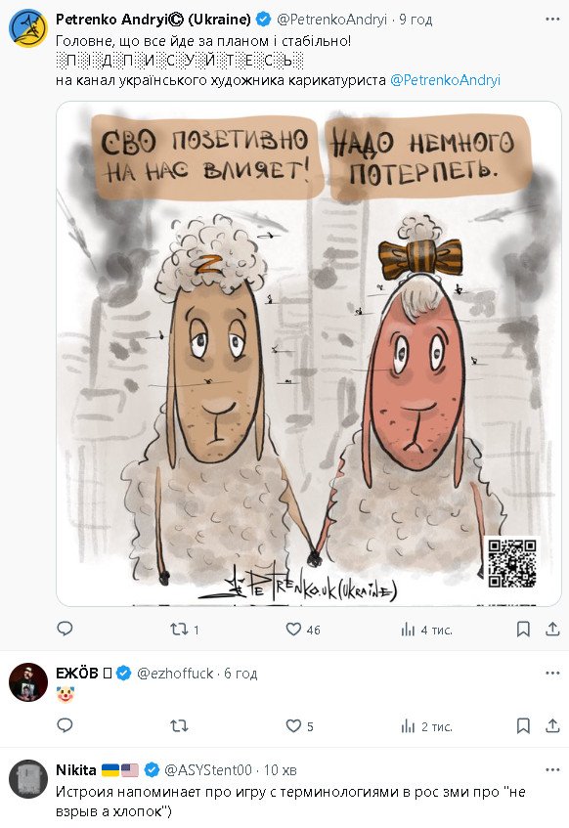569x828 pixels.
Task: Open the sheep cartoon image
Action: pyautogui.click(x=309, y=353)
